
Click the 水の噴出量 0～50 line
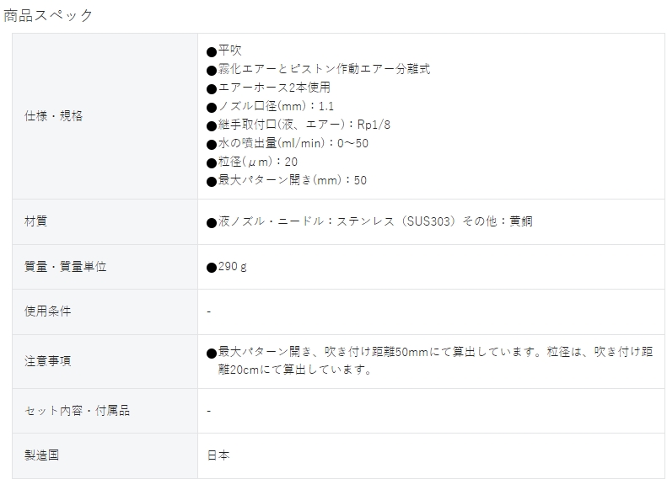point(288,143)
